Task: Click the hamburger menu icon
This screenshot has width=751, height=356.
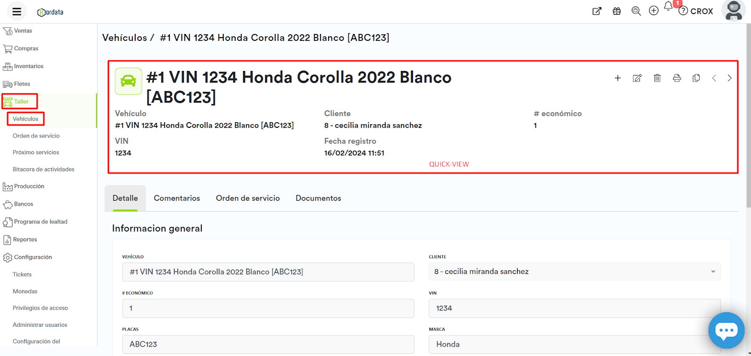Action: (17, 12)
